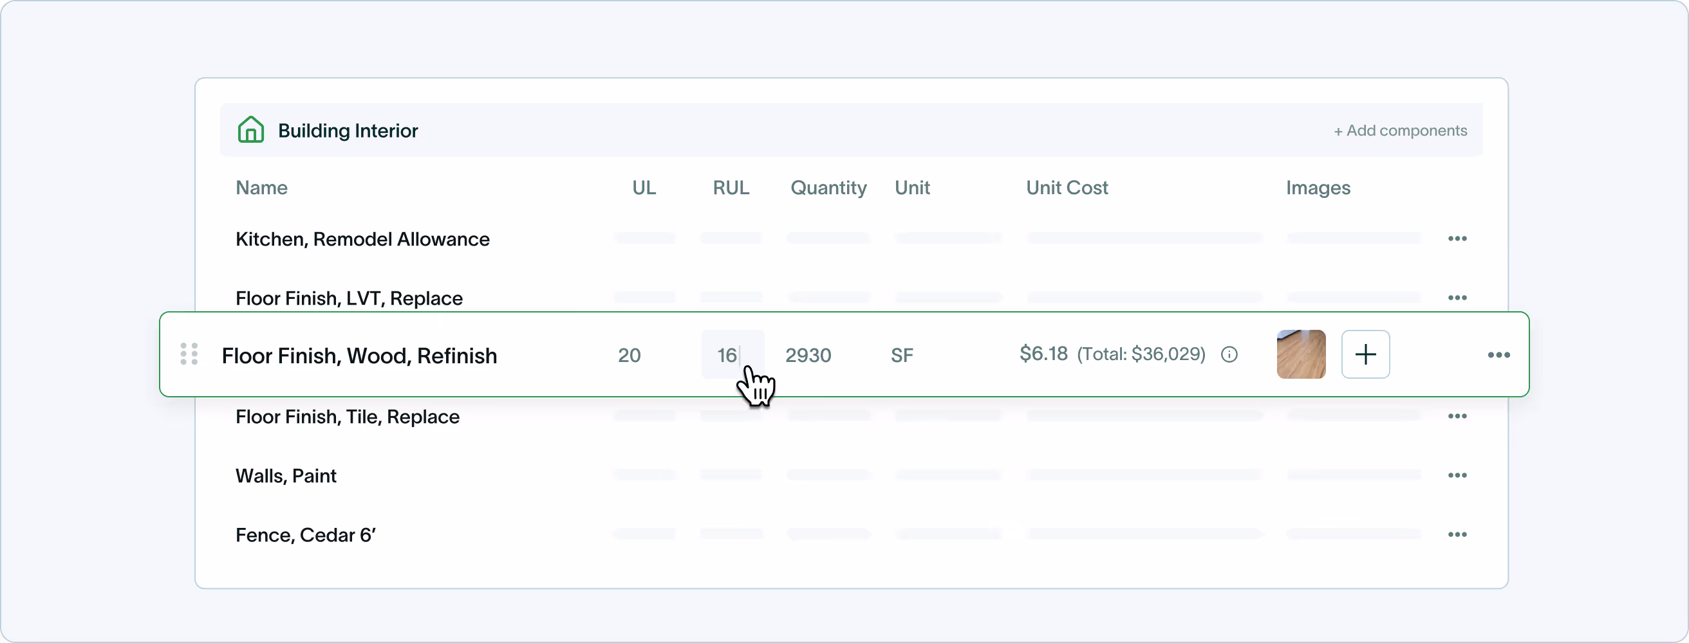Open the overflow menu for Floor Finish, Tile, Replace
The width and height of the screenshot is (1689, 643).
1457,417
